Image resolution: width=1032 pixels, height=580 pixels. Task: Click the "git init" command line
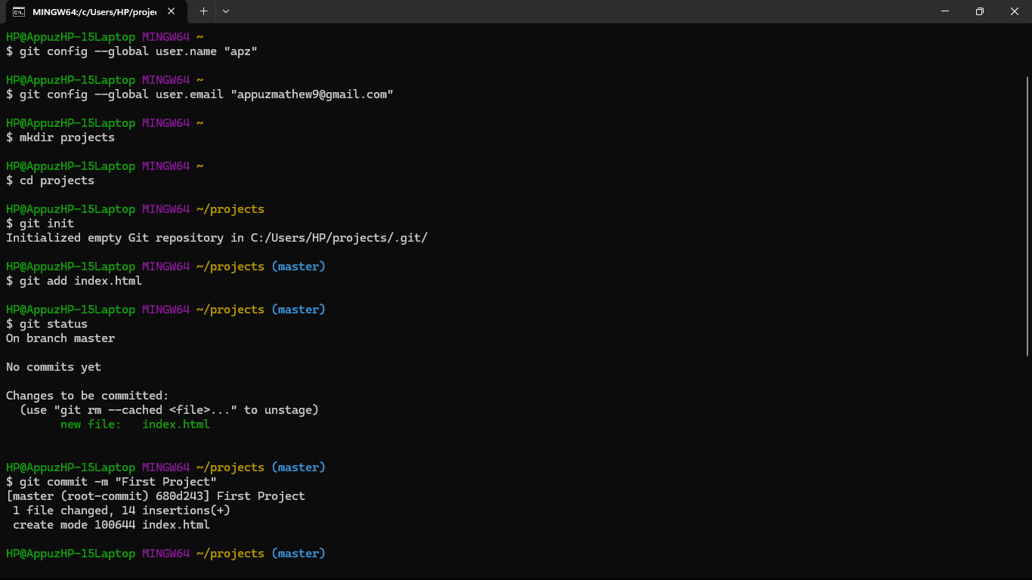[x=40, y=224]
